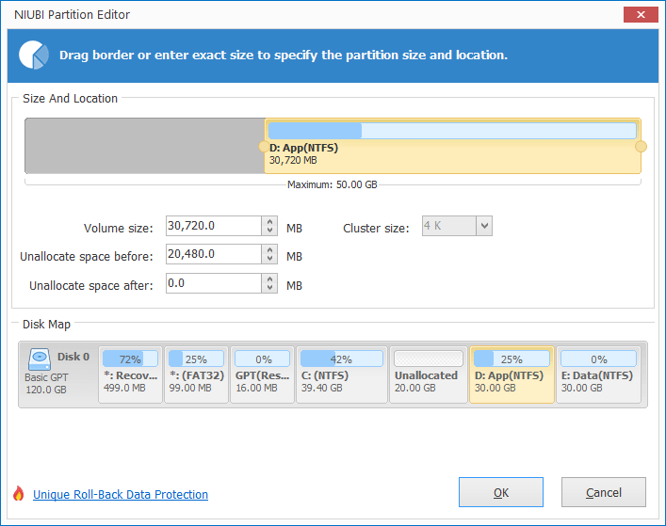Click right border handle of D: App partition
Viewport: 666px width, 526px height.
coord(641,147)
